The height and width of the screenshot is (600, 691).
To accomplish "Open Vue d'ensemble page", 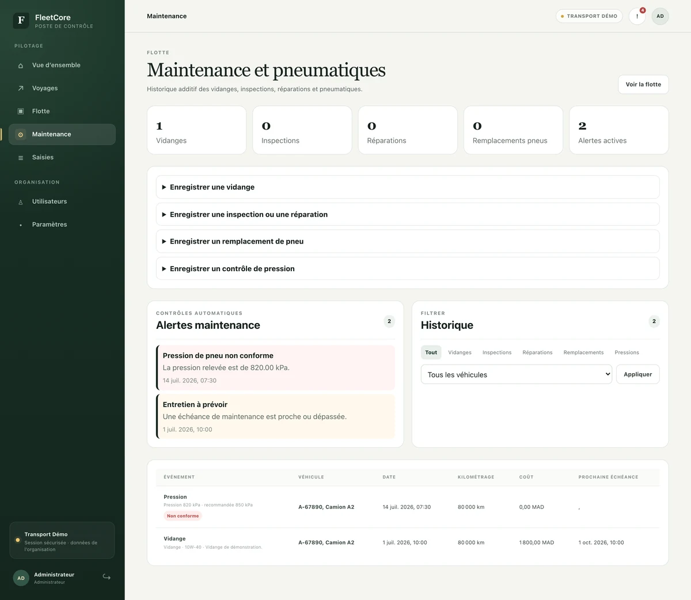I will [x=62, y=65].
